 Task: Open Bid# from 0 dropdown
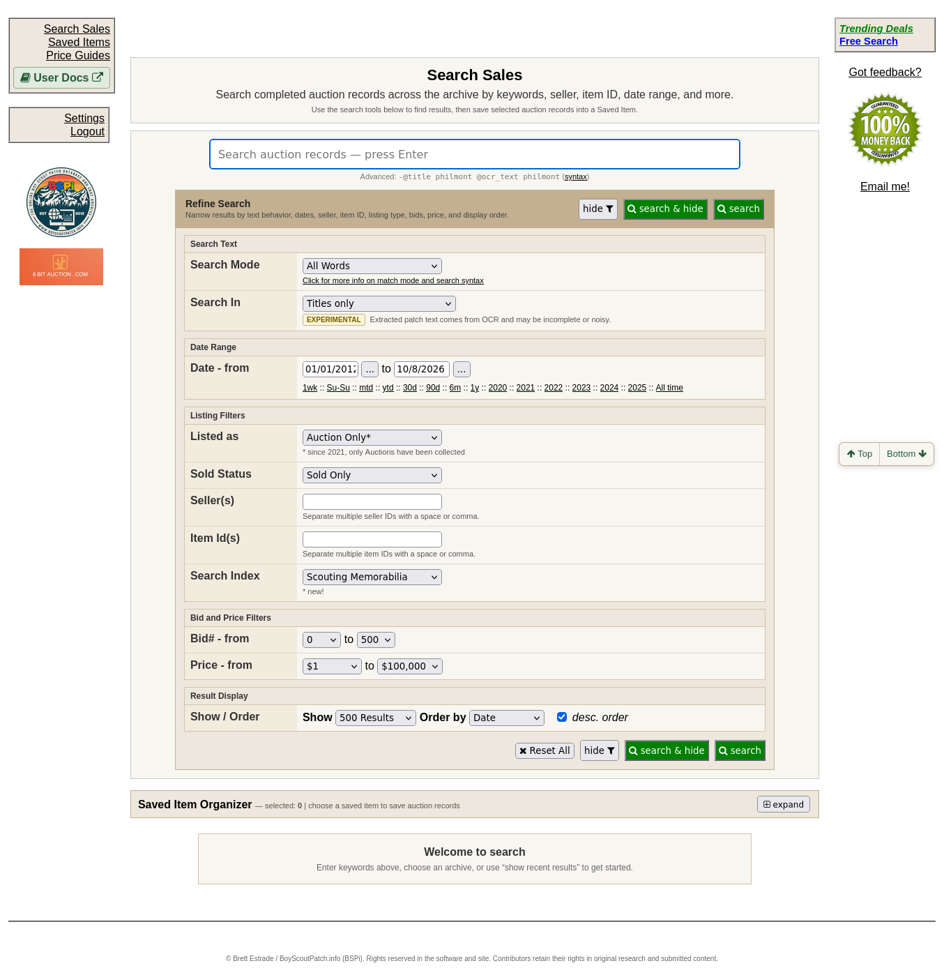(x=321, y=640)
